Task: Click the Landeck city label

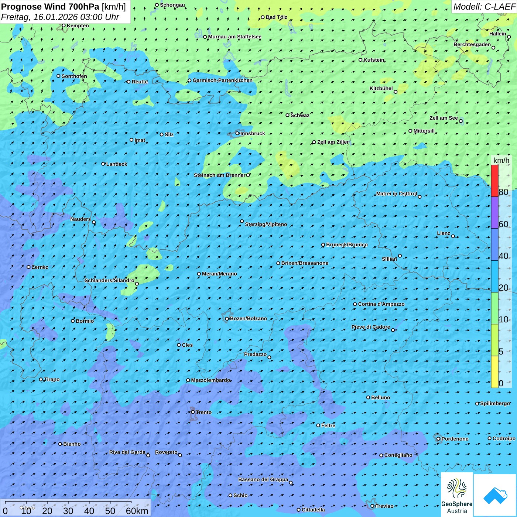Action: [117, 164]
